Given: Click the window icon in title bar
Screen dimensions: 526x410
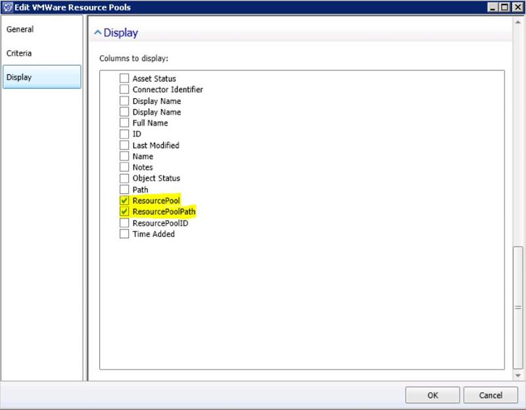Looking at the screenshot, I should coord(7,7).
